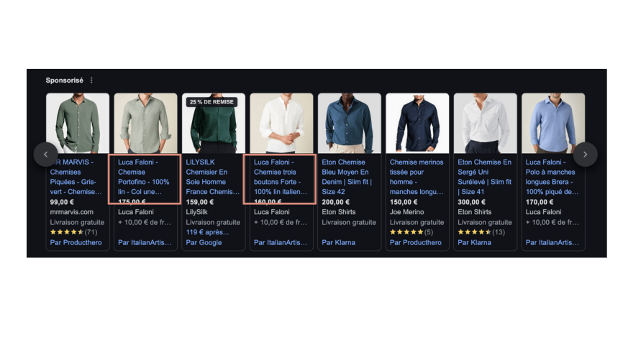Screen dimensions: 623x350
Task: Open the light blue Brera polo image
Action: point(553,123)
